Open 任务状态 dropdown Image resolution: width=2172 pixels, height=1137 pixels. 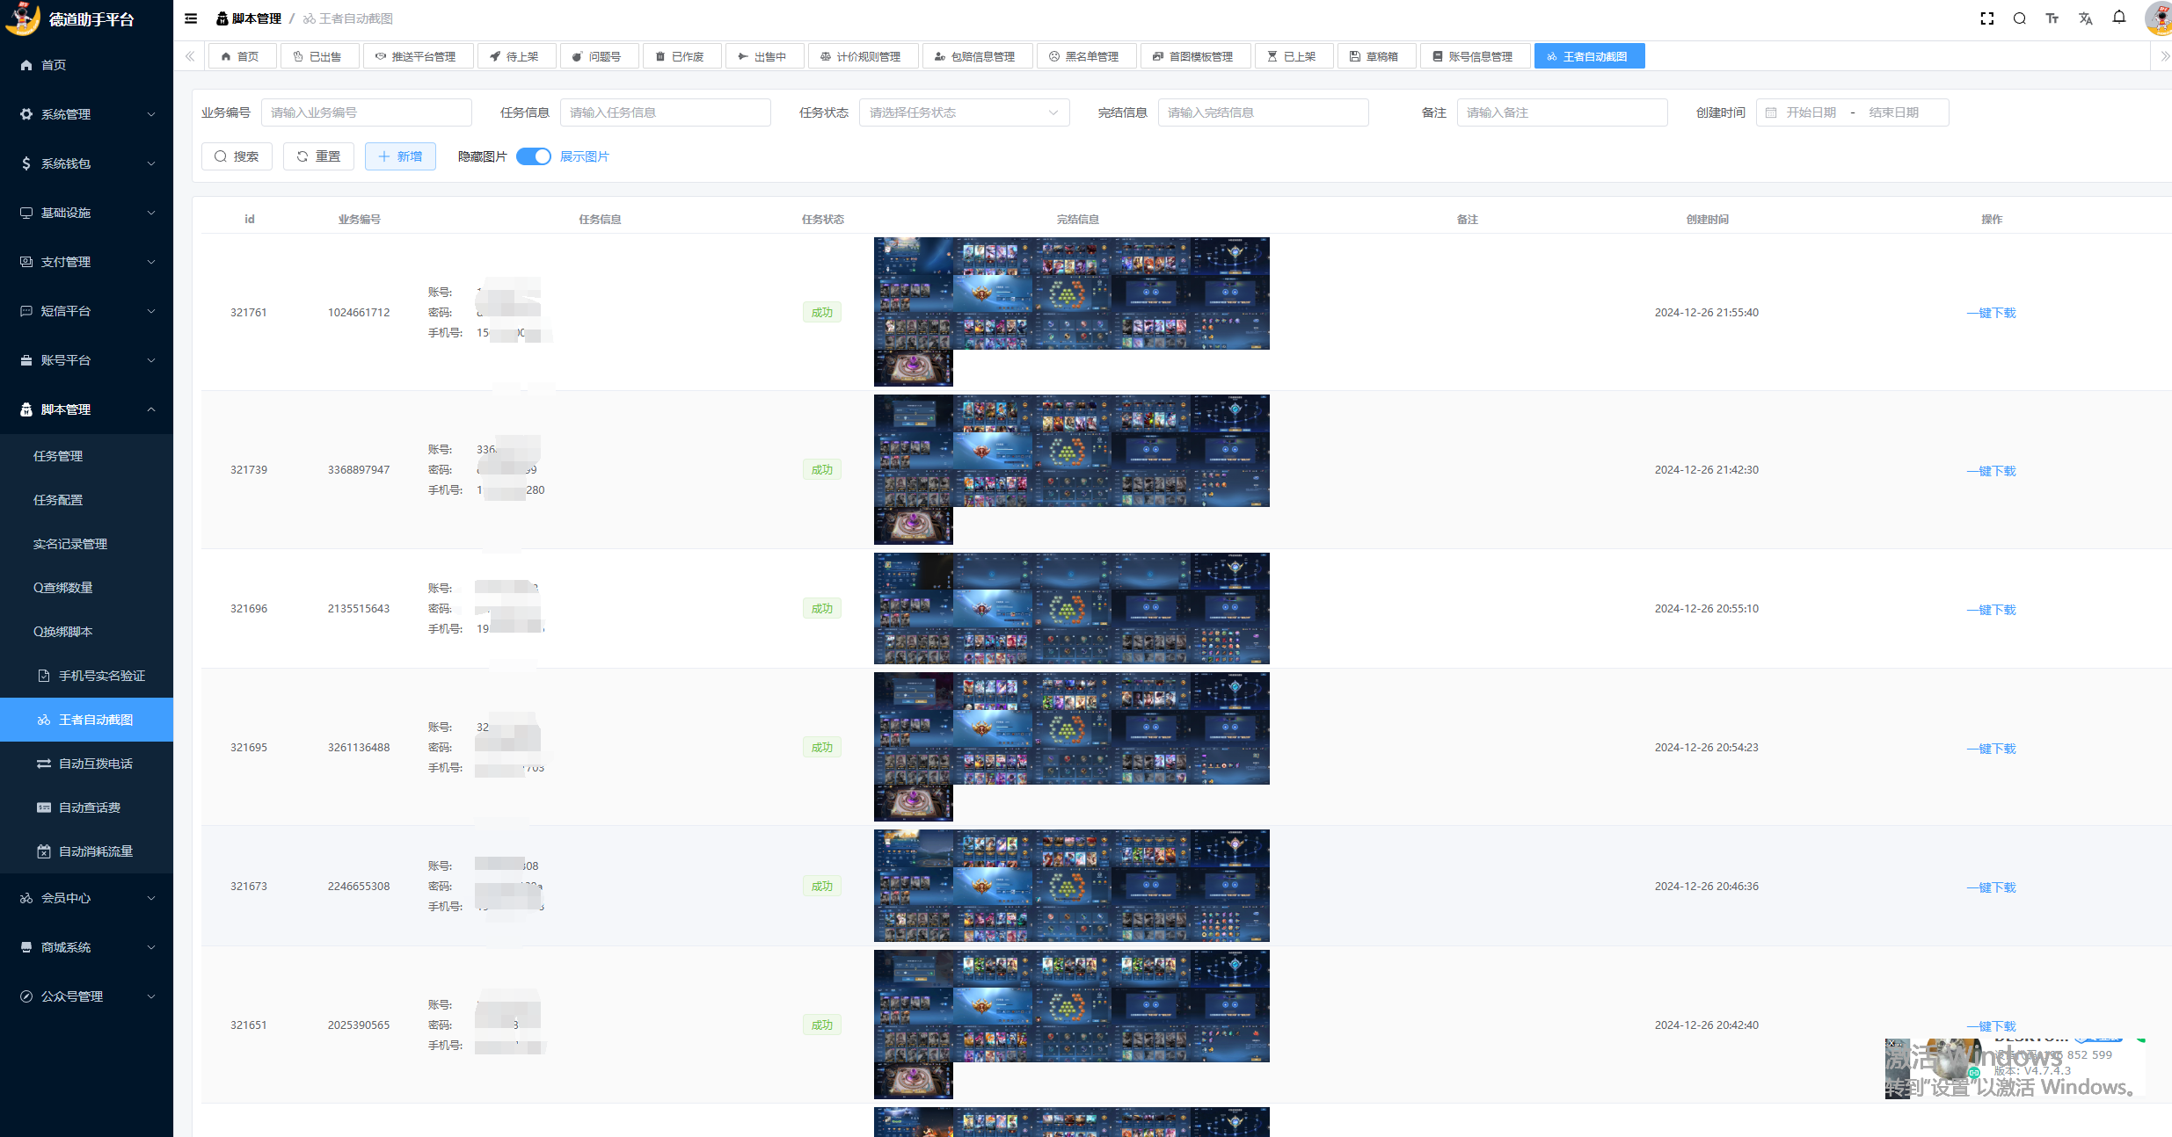(965, 112)
